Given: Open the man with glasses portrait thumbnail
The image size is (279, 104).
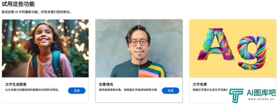Looking at the screenshot, I should (x=139, y=48).
